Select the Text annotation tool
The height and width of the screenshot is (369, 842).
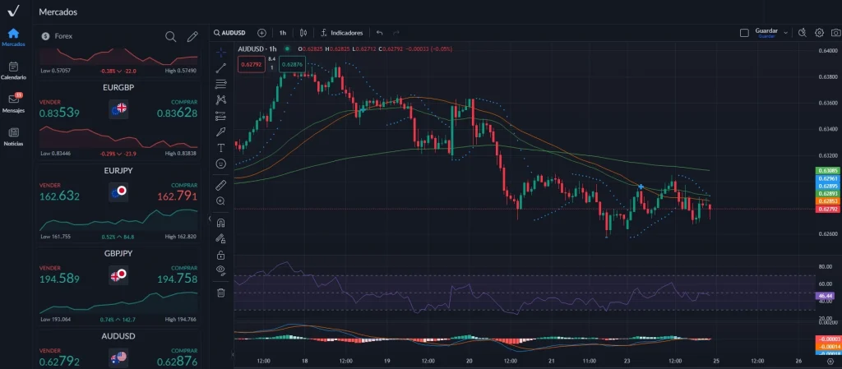point(220,147)
